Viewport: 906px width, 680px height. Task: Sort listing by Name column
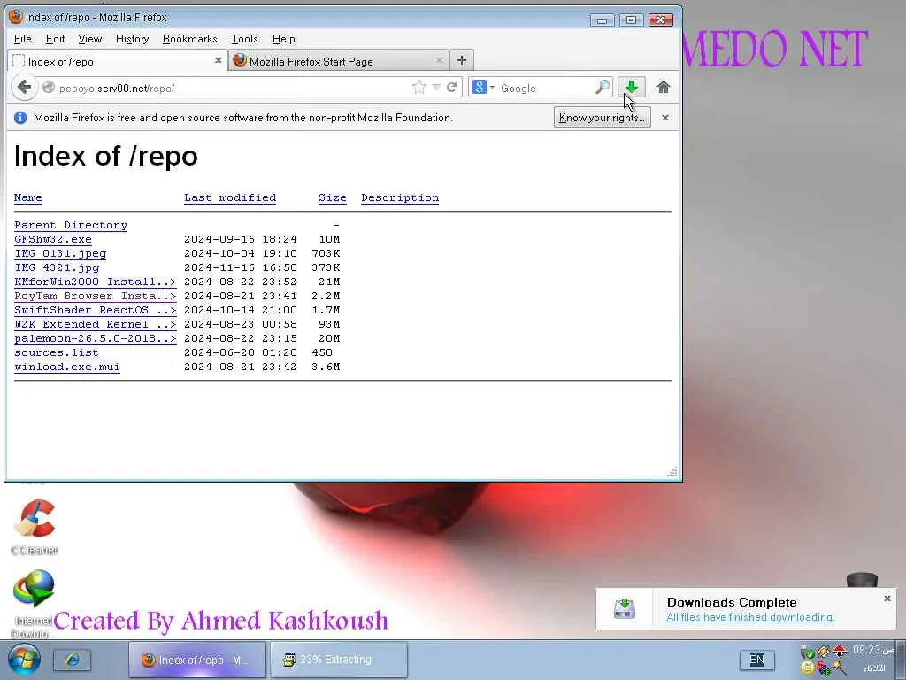pos(27,197)
